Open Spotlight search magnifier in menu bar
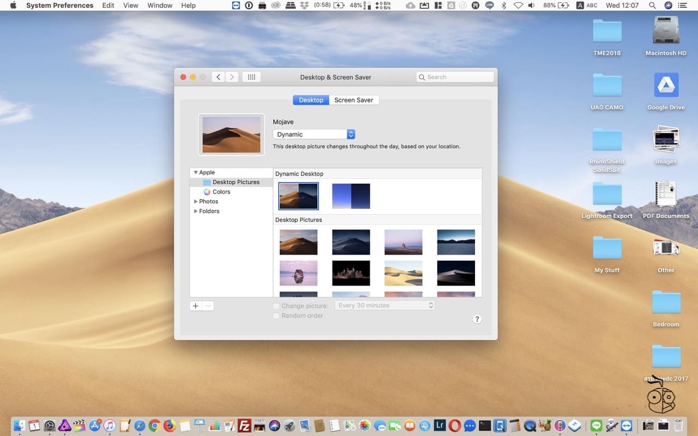 coord(652,5)
